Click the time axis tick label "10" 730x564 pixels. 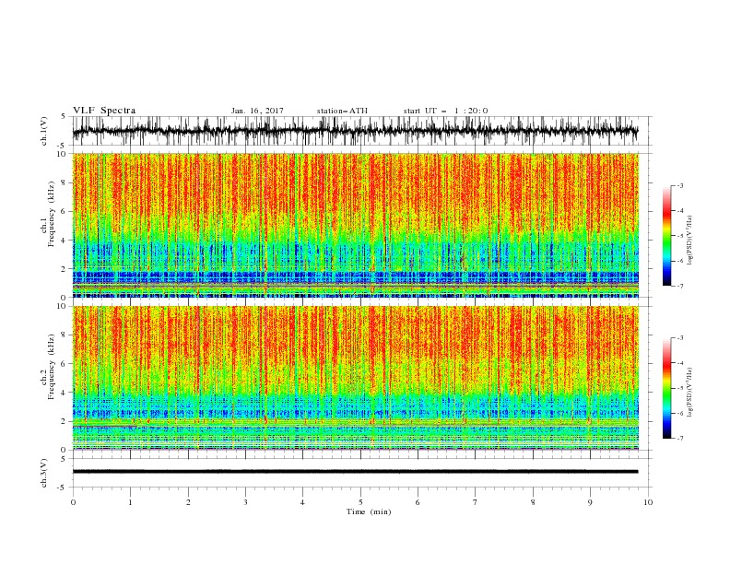pos(648,502)
